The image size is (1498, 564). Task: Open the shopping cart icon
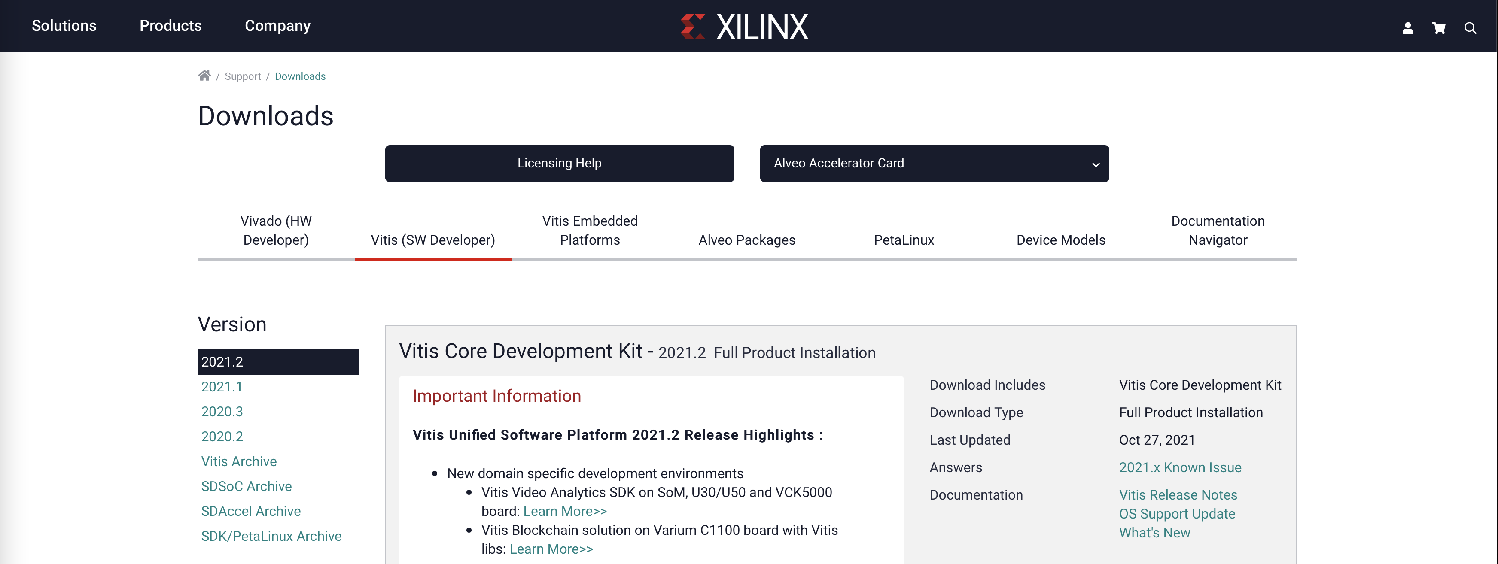click(1439, 28)
